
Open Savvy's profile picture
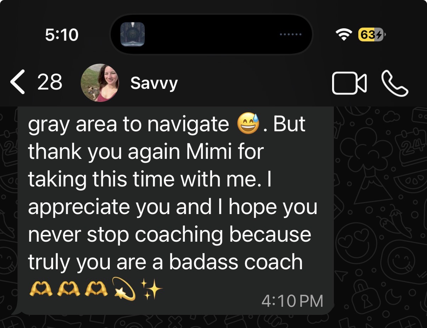point(100,83)
